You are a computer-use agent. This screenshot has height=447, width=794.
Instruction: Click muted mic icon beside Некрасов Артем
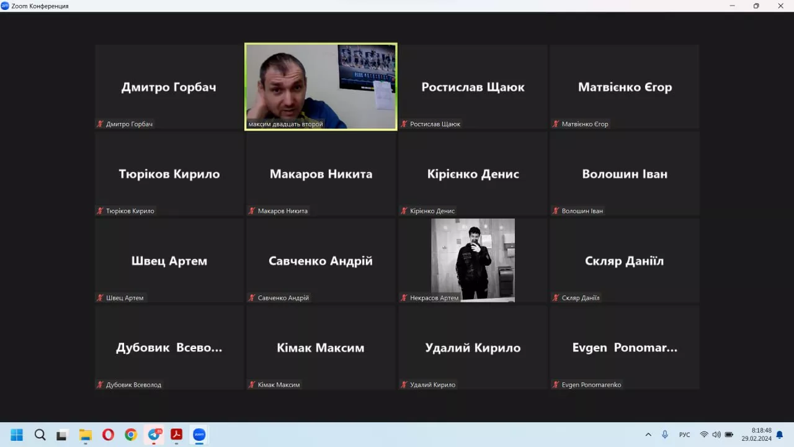(404, 298)
